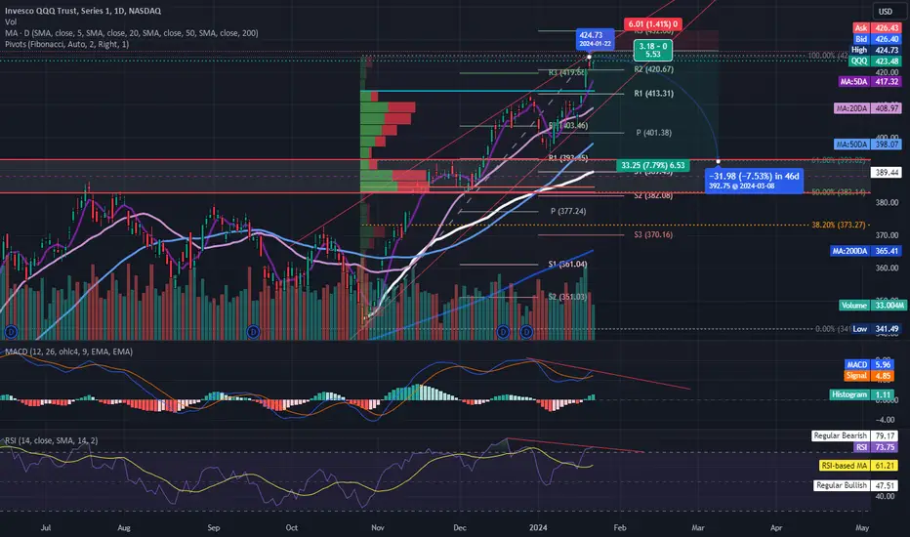Click the 389.44 price axis label
The height and width of the screenshot is (537, 910).
(887, 173)
